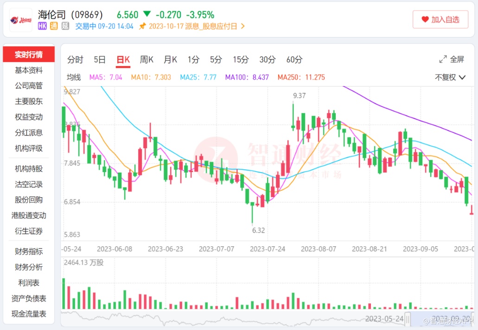Click the purple HK market badge
This screenshot has height=330, width=478.
point(42,26)
